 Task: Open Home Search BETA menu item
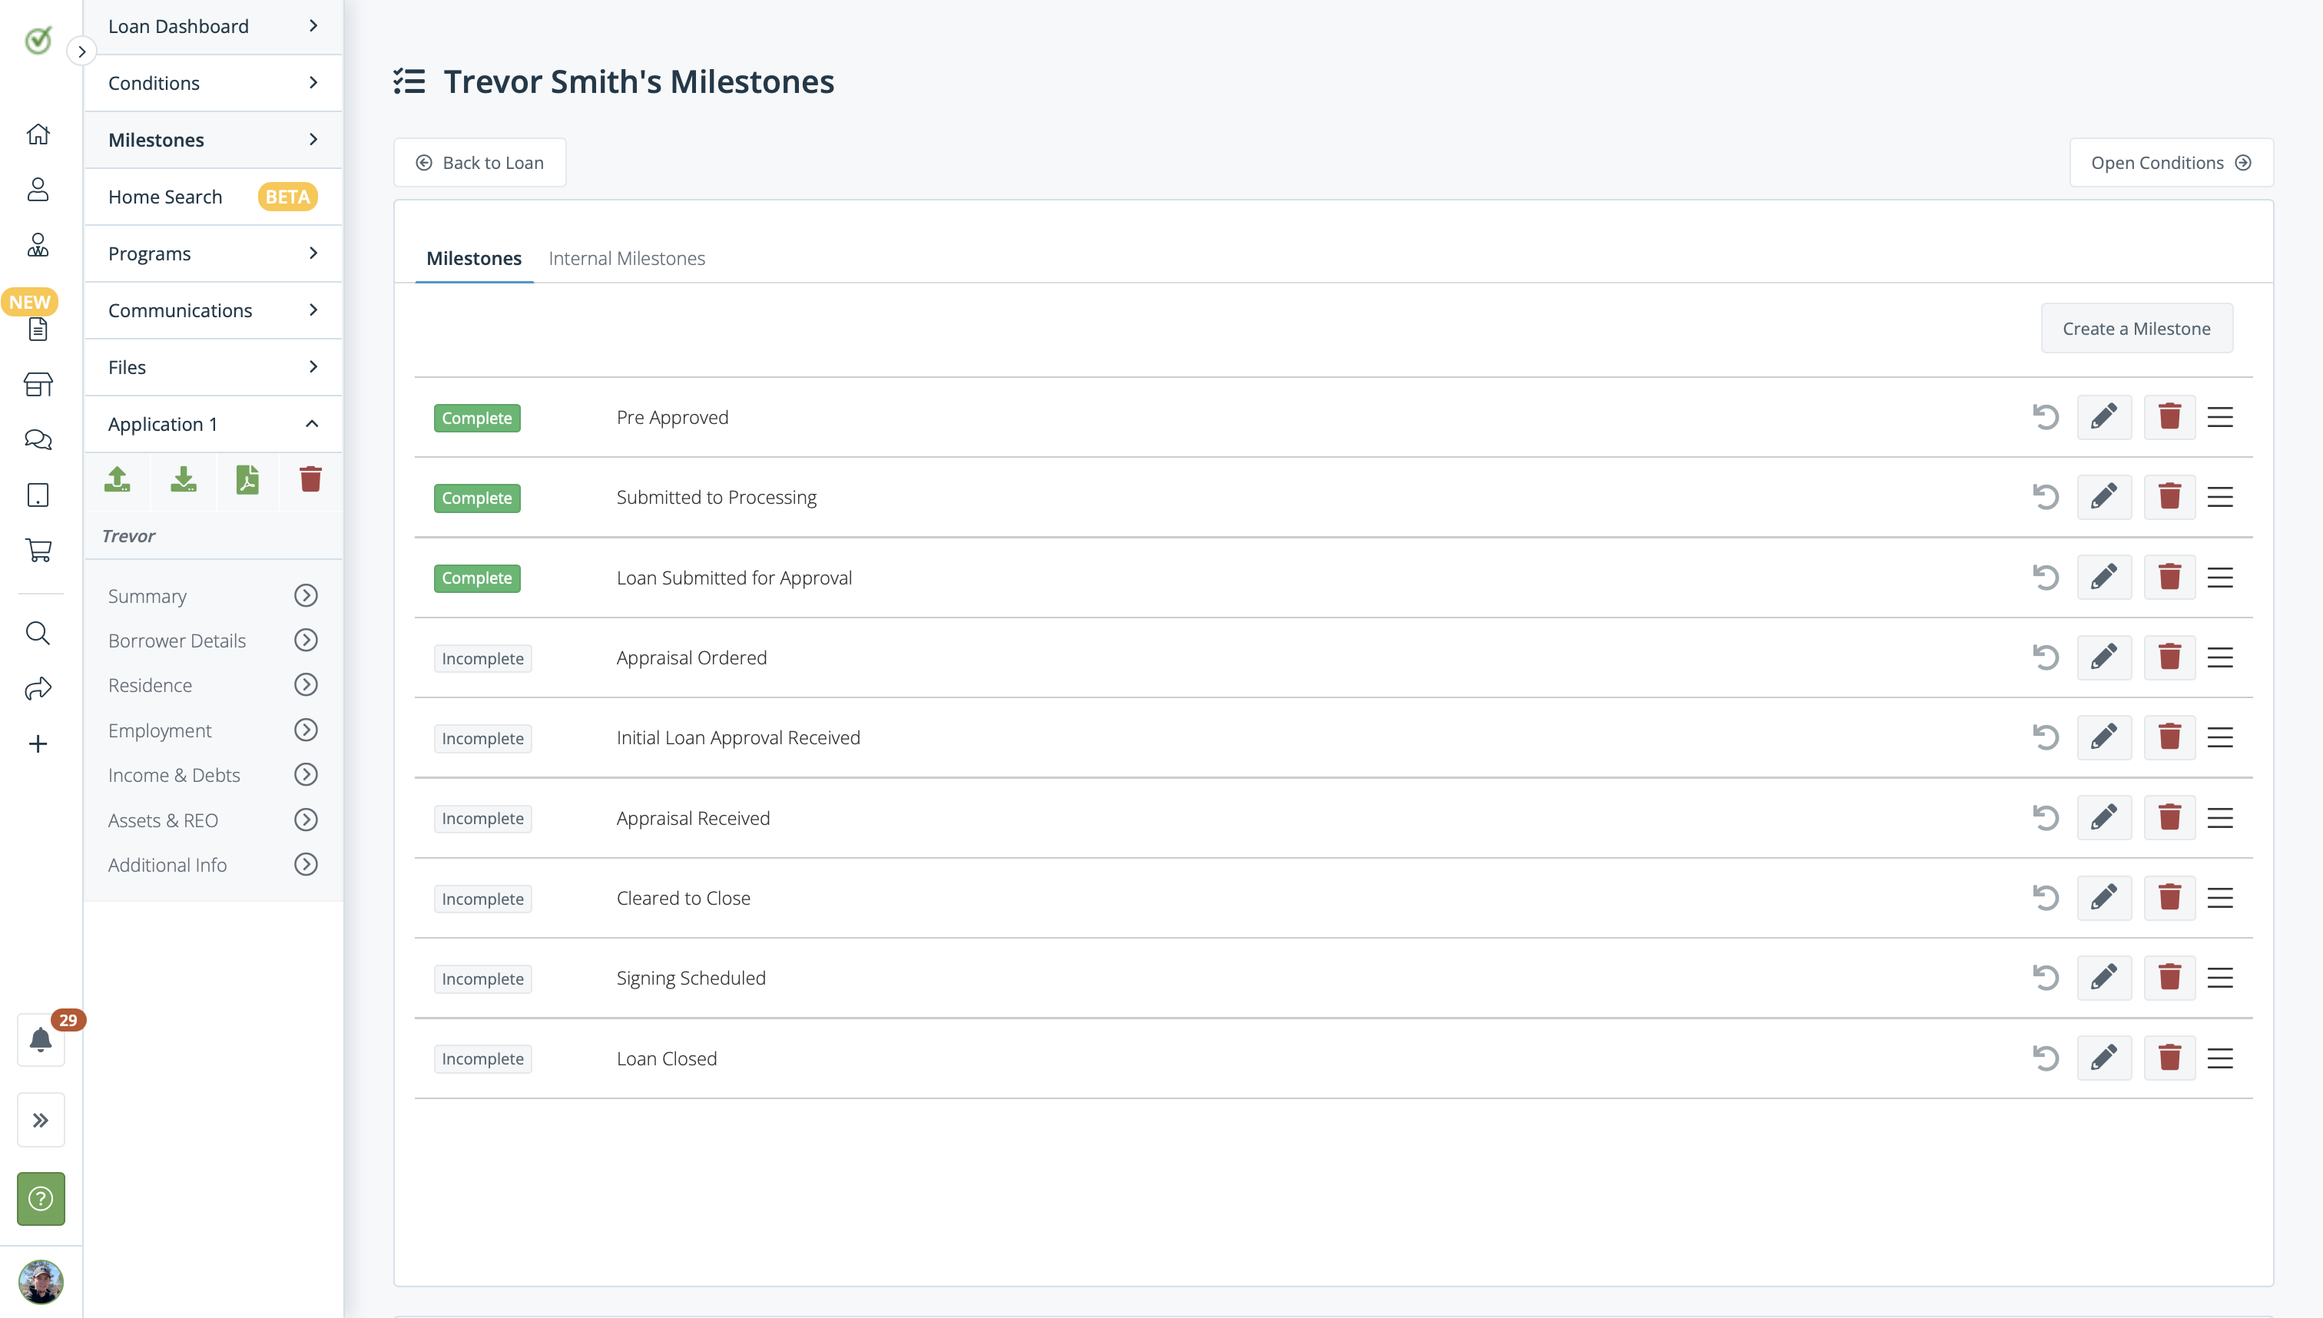click(x=214, y=197)
